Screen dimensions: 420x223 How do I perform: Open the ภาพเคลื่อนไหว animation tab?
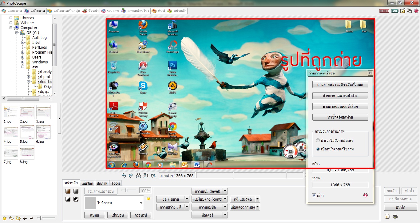pyautogui.click(x=135, y=11)
